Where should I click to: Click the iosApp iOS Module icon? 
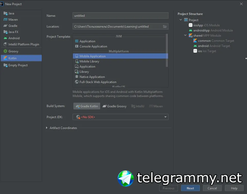pos(191,25)
